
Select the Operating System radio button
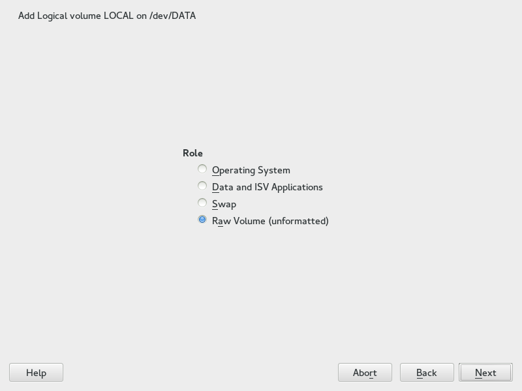[202, 169]
